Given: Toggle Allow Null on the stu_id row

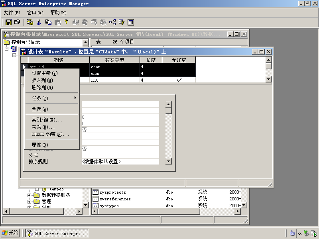Looking at the screenshot, I should click(179, 67).
